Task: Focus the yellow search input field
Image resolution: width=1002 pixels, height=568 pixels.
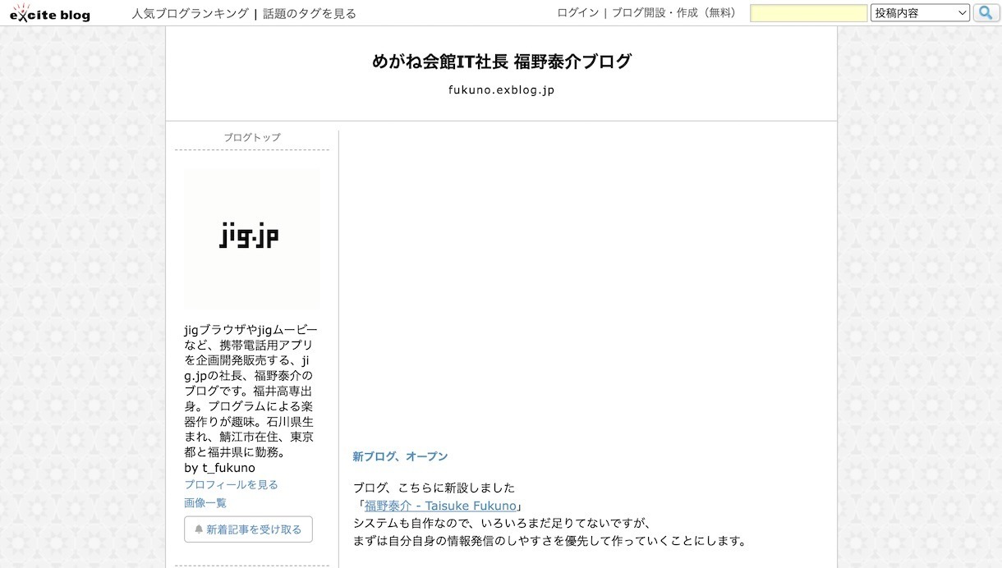Action: [x=808, y=13]
